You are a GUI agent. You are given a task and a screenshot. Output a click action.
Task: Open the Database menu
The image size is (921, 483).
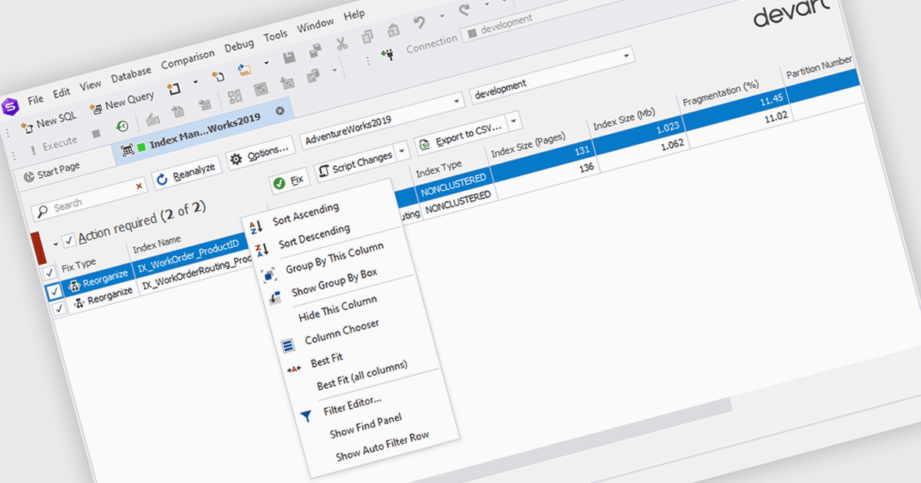131,74
